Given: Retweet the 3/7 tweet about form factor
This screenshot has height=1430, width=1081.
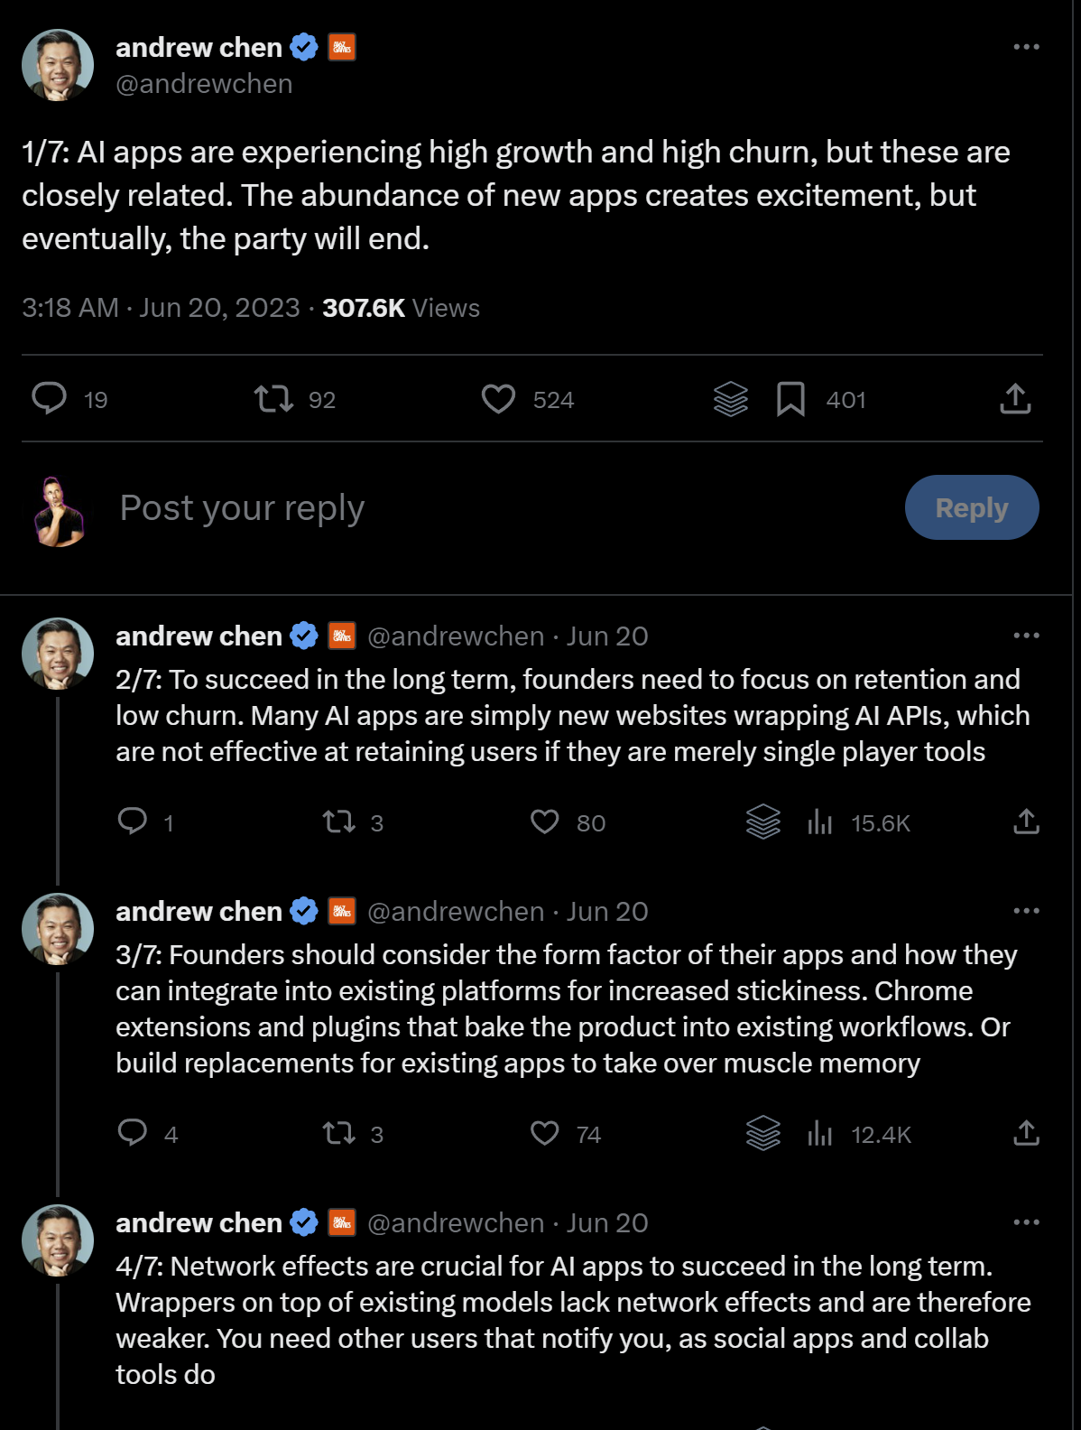Looking at the screenshot, I should click(x=339, y=1133).
